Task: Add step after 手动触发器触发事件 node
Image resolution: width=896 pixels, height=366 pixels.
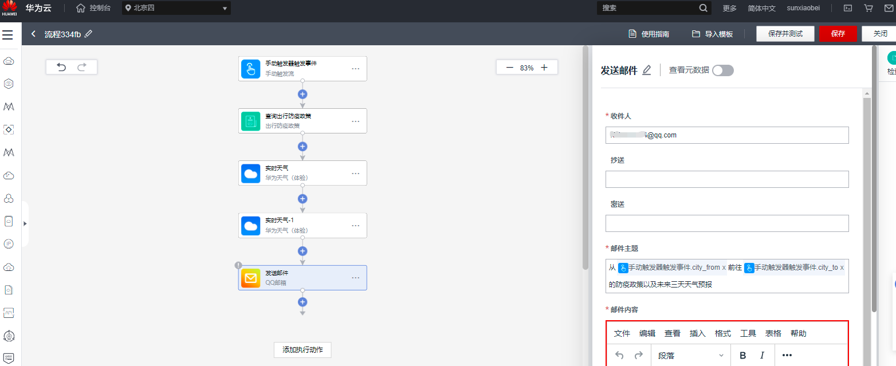Action: coord(302,94)
